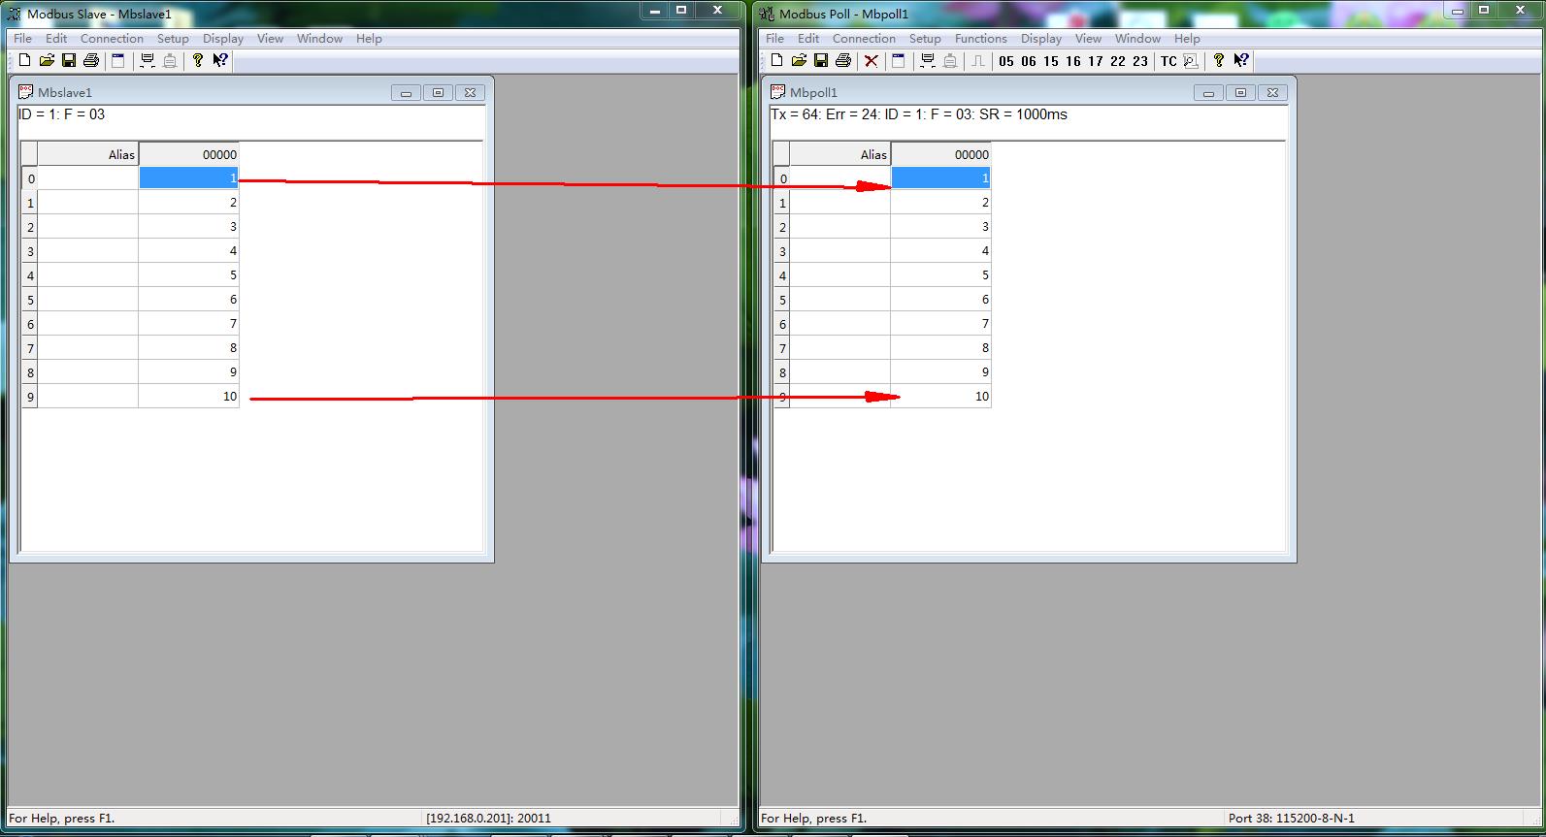Click the TC test center button
This screenshot has height=837, width=1546.
pyautogui.click(x=1168, y=61)
